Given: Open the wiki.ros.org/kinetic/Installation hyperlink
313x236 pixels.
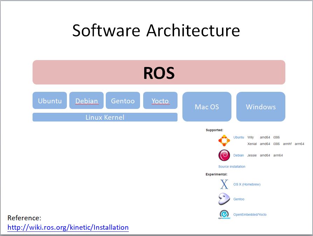Looking at the screenshot, I should [x=68, y=227].
